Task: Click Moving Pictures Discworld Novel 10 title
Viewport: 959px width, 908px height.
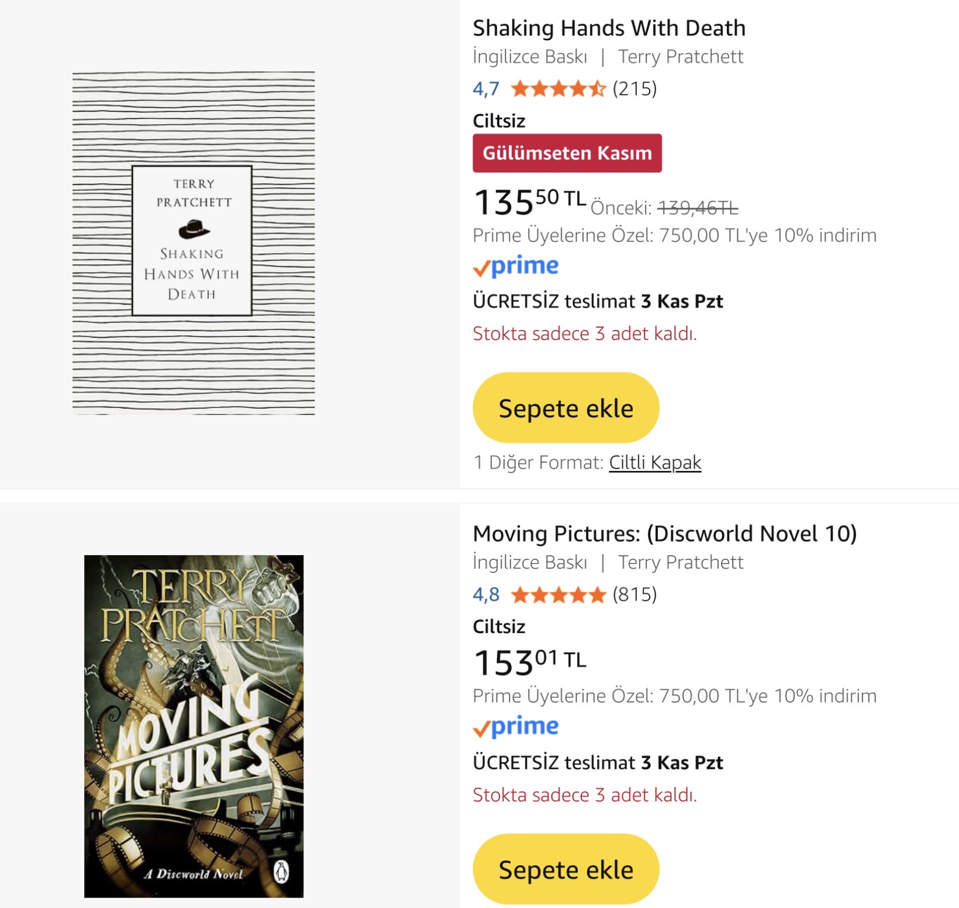Action: point(664,534)
